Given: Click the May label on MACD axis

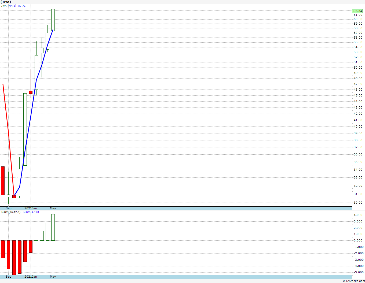Looking at the screenshot, I should 53,277.
